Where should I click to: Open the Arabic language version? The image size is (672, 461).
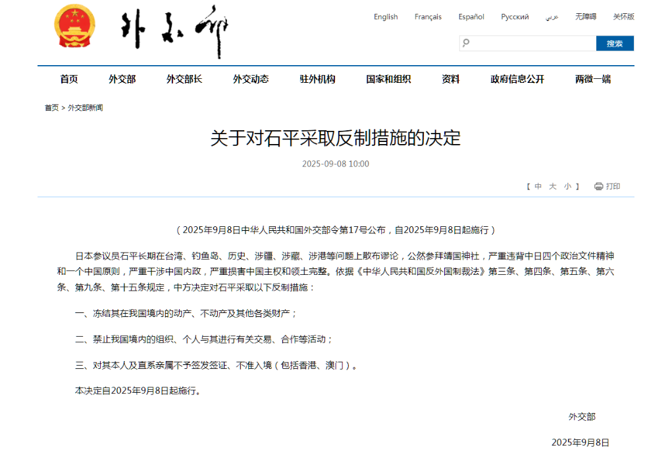coord(552,17)
